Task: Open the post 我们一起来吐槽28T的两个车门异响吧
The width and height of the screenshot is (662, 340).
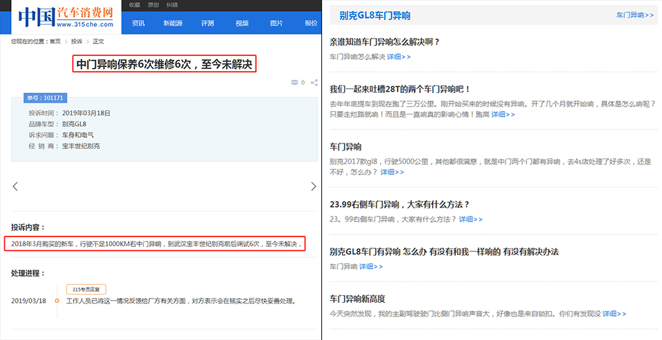Action: tap(400, 89)
